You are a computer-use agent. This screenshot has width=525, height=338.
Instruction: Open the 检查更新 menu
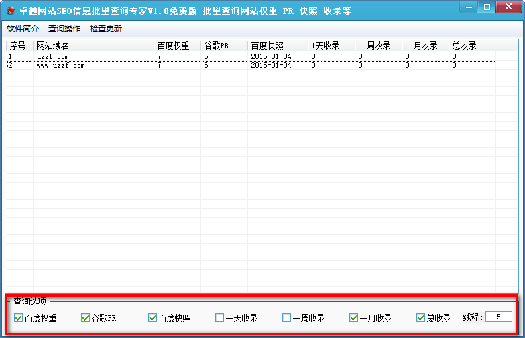coord(106,29)
